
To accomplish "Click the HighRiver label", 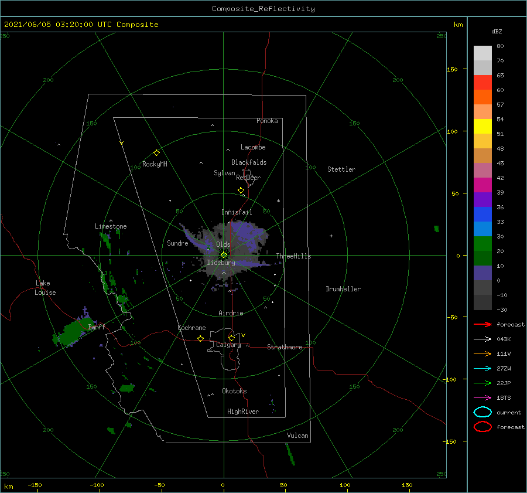I will [242, 412].
